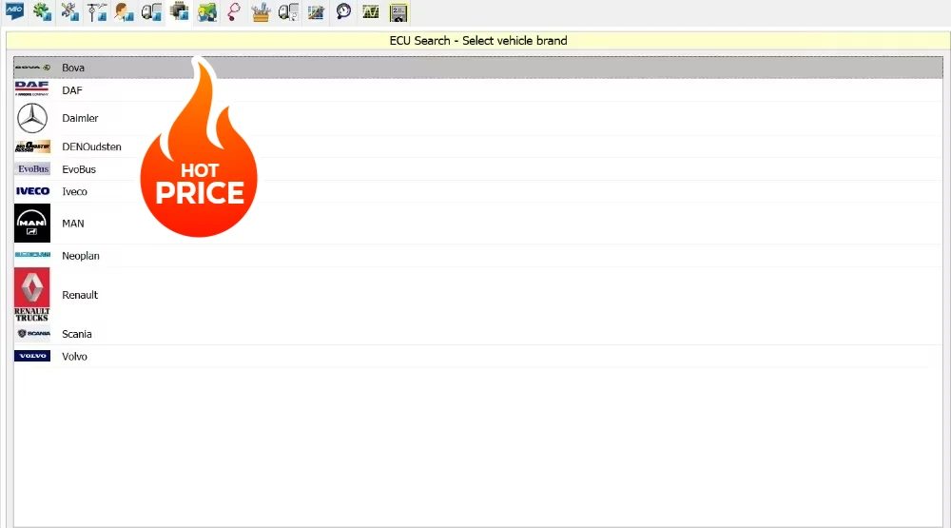Click the Scania logo thumbnail

coord(33,333)
